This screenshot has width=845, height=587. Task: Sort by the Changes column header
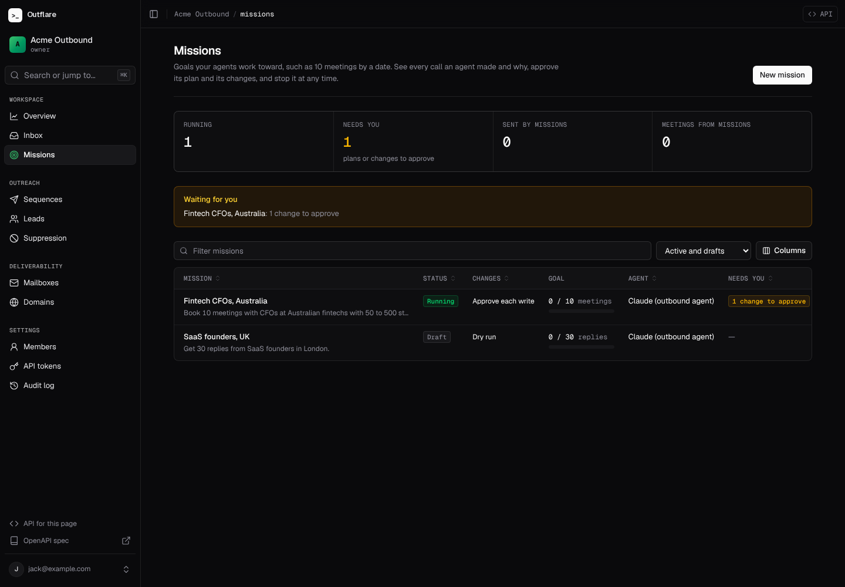coord(491,278)
